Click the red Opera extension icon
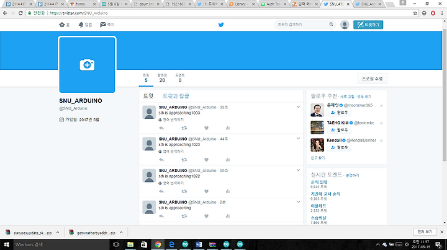 [433, 13]
